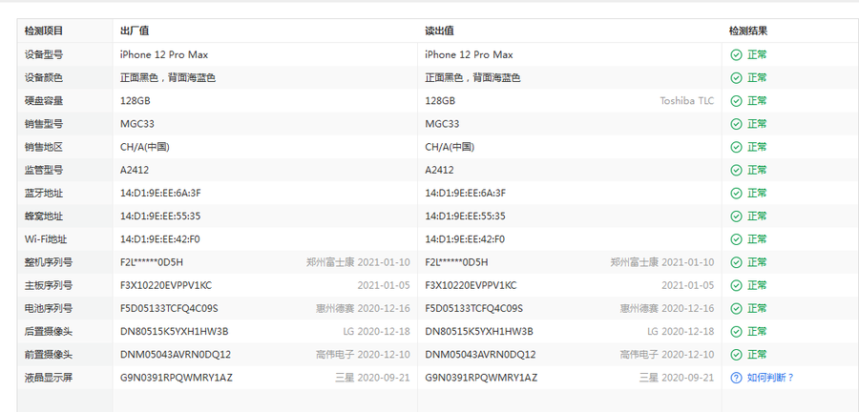
Task: Click the green check icon in 后置摄像头 row
Action: coord(736,332)
